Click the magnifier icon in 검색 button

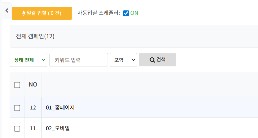tap(152, 60)
